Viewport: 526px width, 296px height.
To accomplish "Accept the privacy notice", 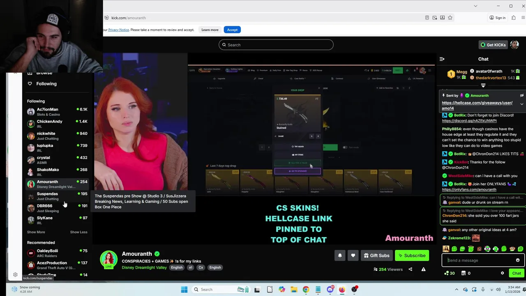I will point(232,30).
